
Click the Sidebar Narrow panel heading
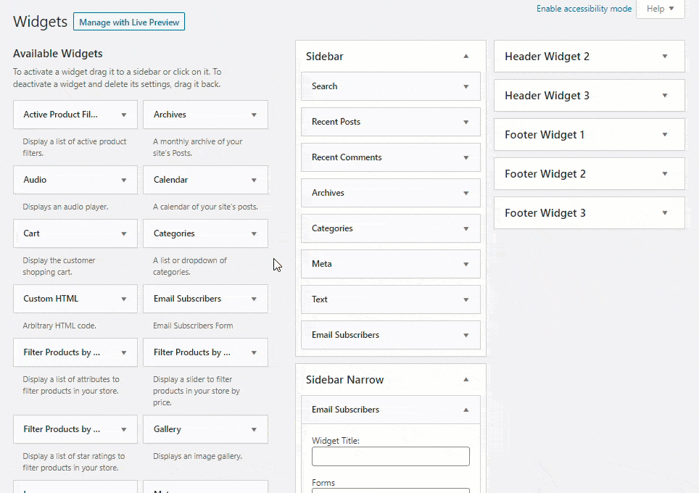(344, 380)
